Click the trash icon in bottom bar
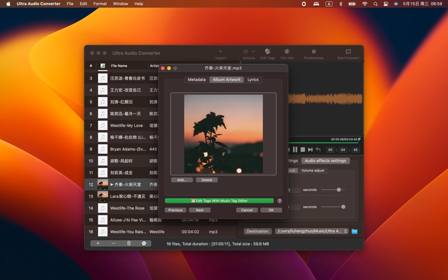This screenshot has width=448, height=280. pos(129,244)
